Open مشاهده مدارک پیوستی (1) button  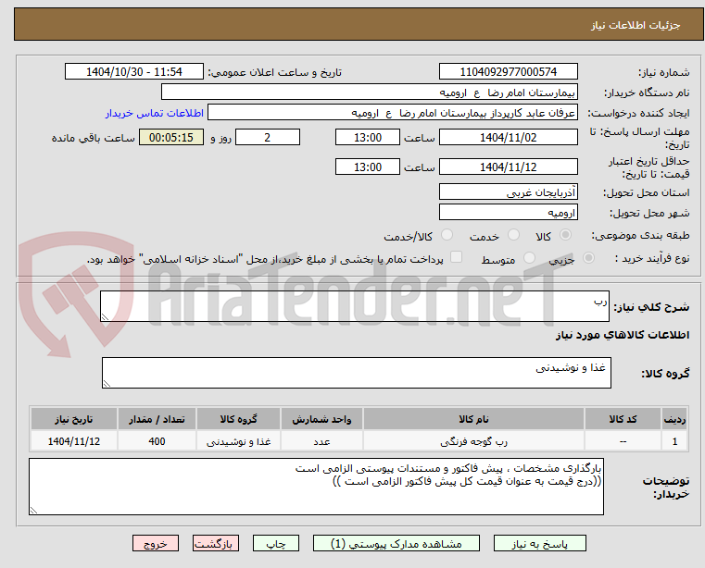397,543
